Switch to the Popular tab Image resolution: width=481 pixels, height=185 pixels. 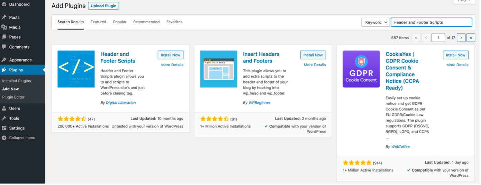[x=120, y=22]
